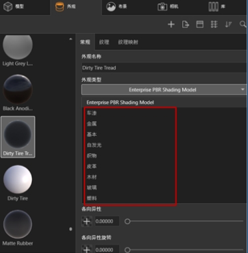This screenshot has height=253, width=248.
Task: Choose 织物 in appearance type list
Action: point(92,156)
